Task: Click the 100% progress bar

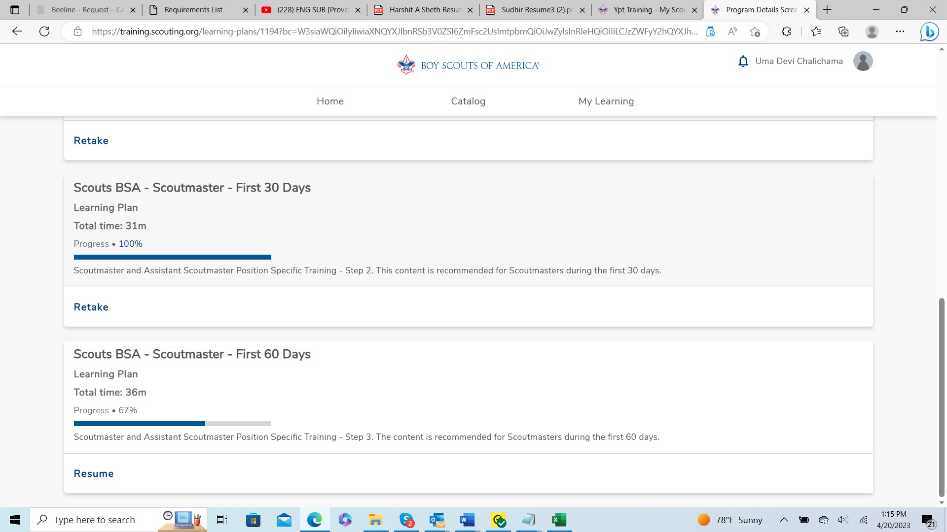Action: pyautogui.click(x=173, y=257)
